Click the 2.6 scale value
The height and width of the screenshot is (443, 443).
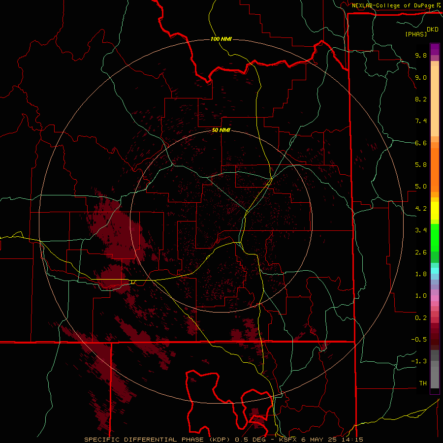tap(421, 253)
